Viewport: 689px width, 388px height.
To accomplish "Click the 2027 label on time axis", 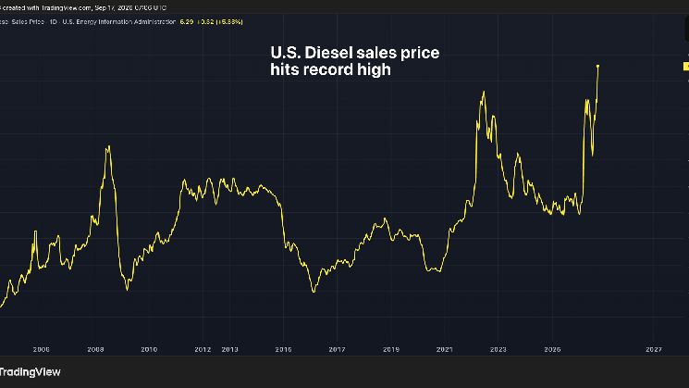I will click(x=654, y=349).
